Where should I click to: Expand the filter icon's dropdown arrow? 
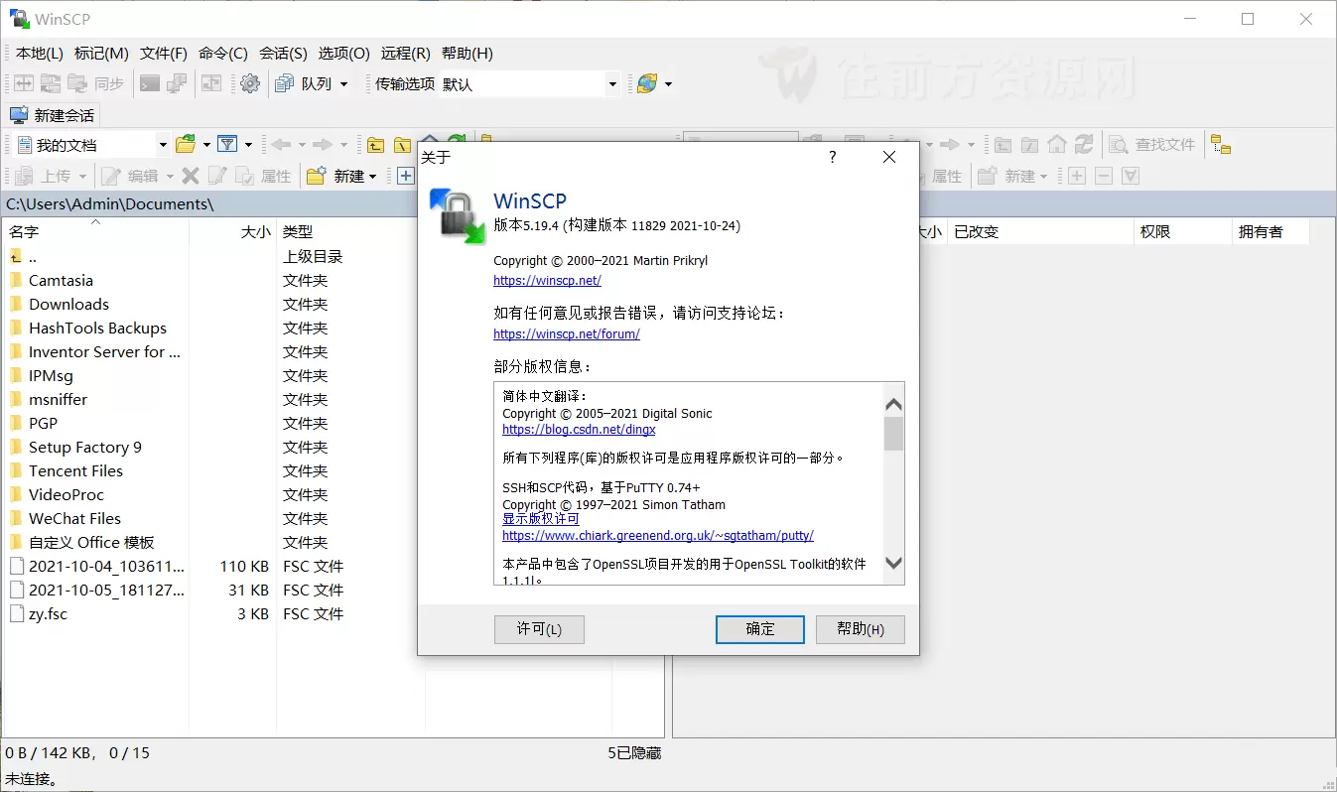[248, 145]
